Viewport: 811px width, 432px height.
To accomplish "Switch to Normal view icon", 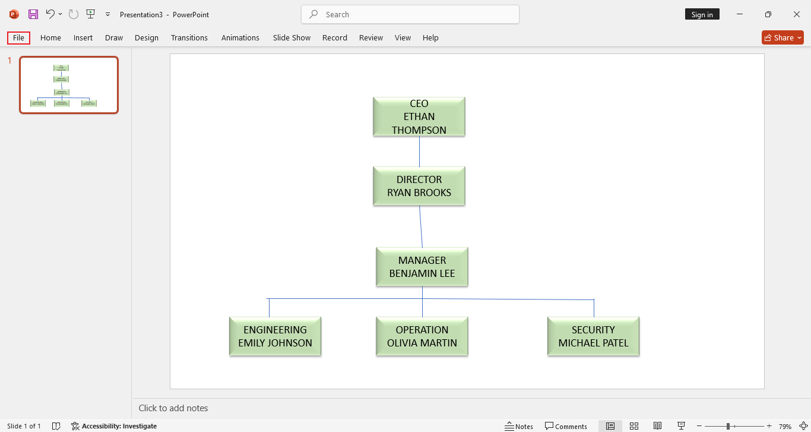I will 610,426.
